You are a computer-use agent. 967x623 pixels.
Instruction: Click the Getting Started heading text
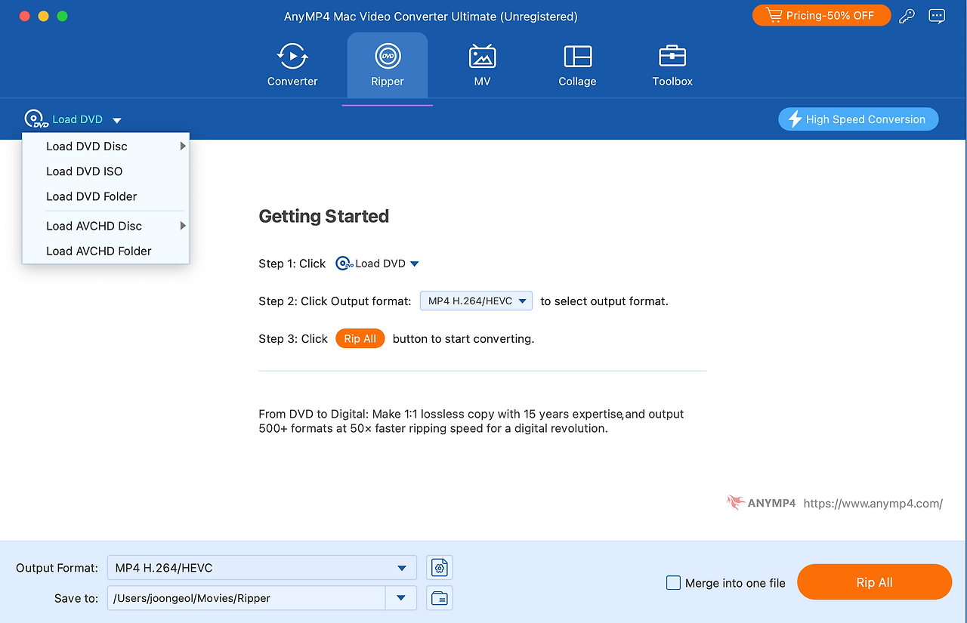(324, 216)
